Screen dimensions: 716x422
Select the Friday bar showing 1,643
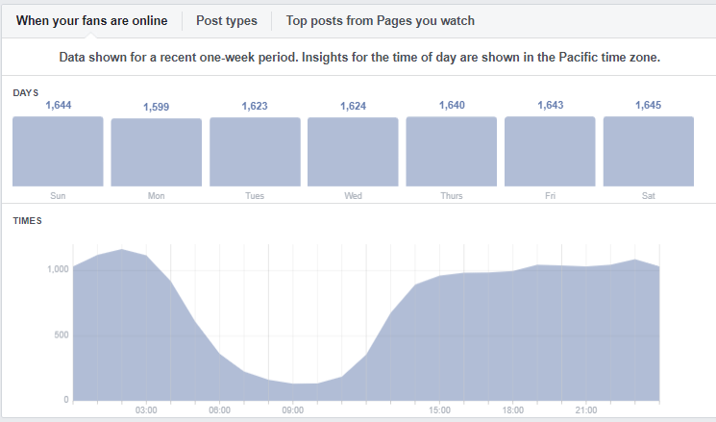pos(550,151)
